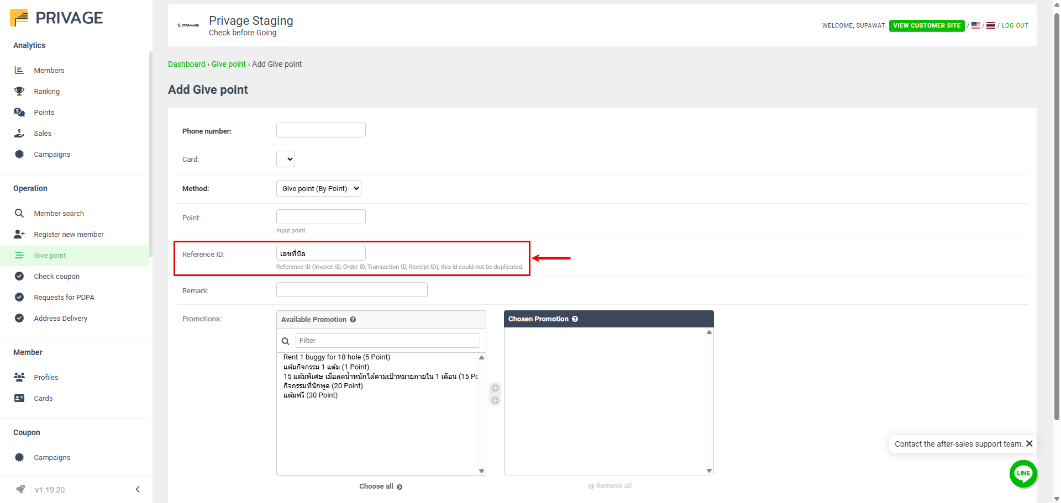Open the Method dropdown showing Give point
The image size is (1061, 503).
click(319, 188)
